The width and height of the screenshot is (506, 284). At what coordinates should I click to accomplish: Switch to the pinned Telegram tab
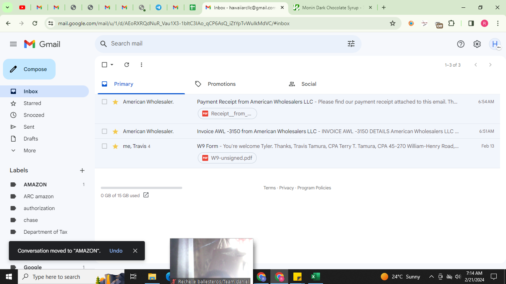click(159, 7)
